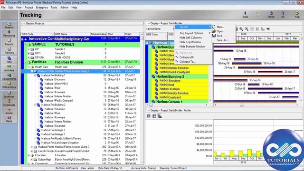Click the Dir icon in top toolbar

283,15
